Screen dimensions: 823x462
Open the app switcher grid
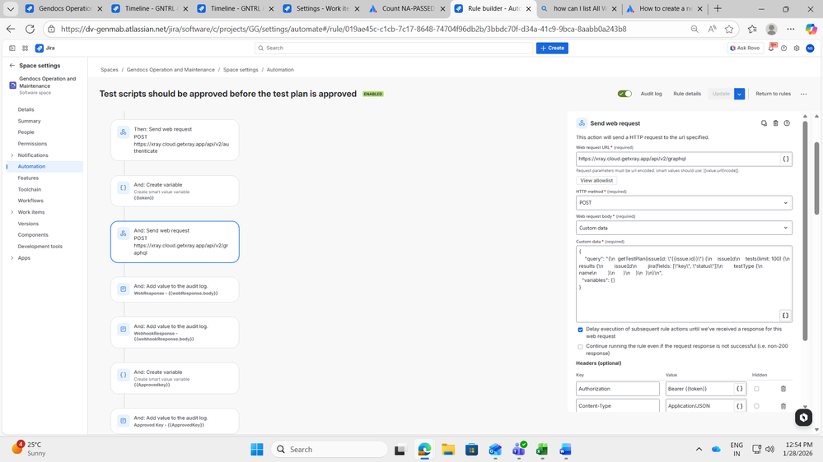click(x=25, y=48)
